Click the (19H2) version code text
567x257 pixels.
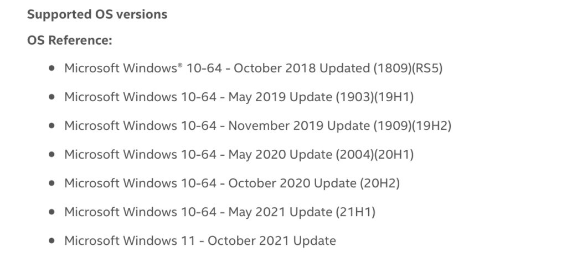(432, 125)
